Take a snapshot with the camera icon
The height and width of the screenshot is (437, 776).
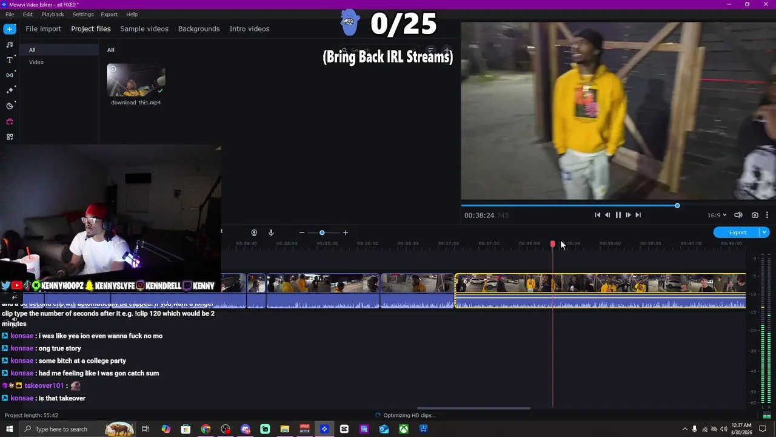[x=755, y=215]
